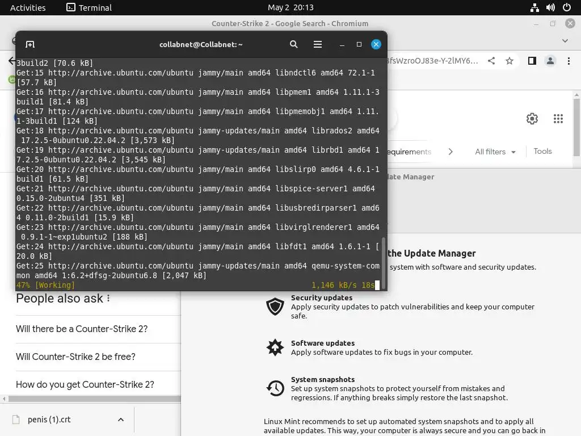Image resolution: width=581 pixels, height=436 pixels.
Task: Click the Tools search button
Action: (542, 151)
